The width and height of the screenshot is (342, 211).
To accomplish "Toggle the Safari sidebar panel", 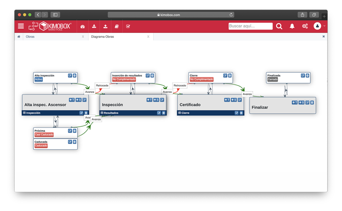I will tap(55, 15).
